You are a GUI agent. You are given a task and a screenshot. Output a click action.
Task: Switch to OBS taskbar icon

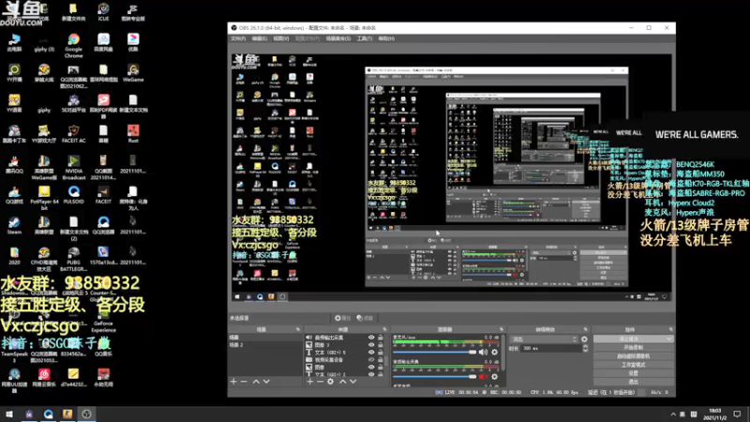point(86,414)
